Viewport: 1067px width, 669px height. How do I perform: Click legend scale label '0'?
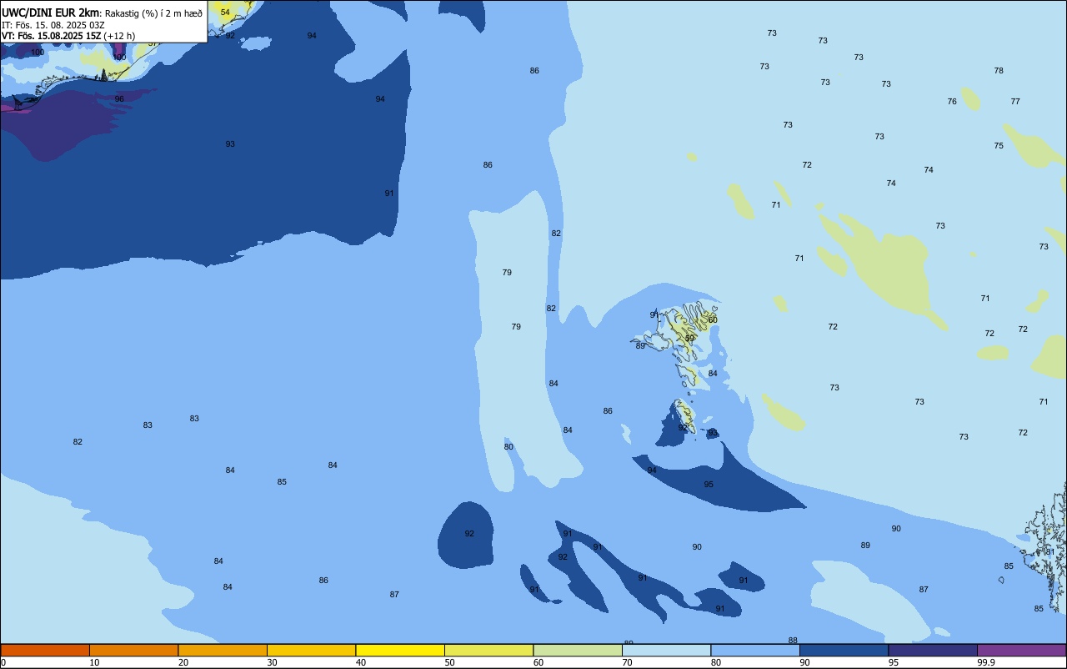coord(3,662)
